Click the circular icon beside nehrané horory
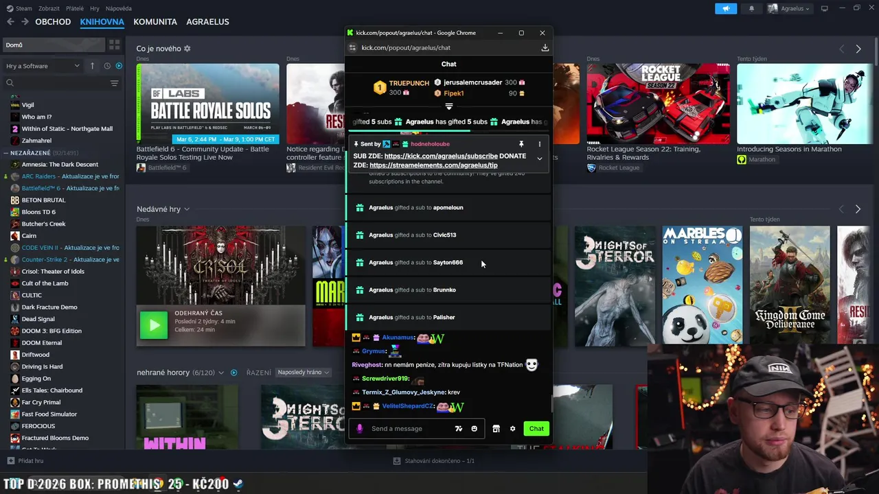Image resolution: width=879 pixels, height=494 pixels. [x=233, y=373]
